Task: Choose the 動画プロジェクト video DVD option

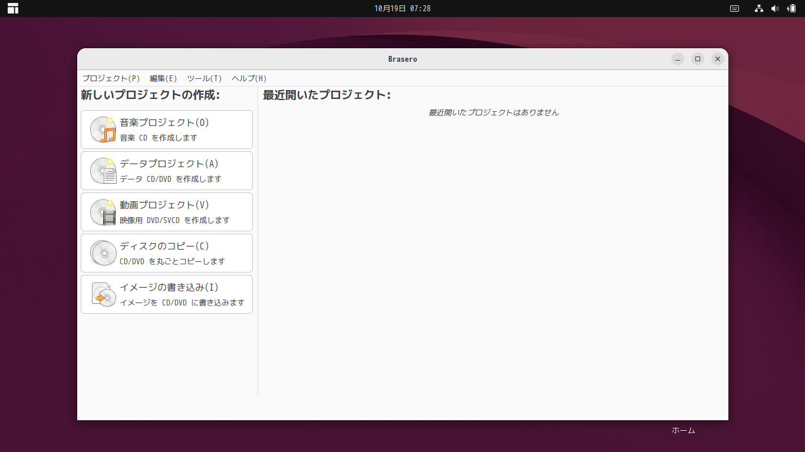Action: [167, 212]
